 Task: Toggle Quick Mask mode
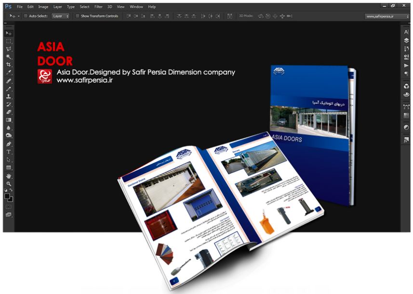tap(9, 206)
